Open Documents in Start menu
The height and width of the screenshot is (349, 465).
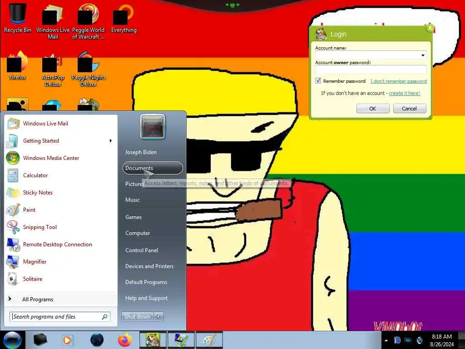pos(153,168)
